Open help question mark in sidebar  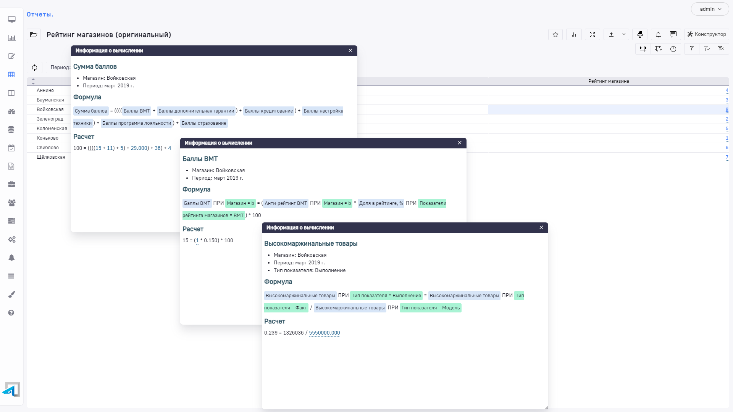tap(11, 313)
